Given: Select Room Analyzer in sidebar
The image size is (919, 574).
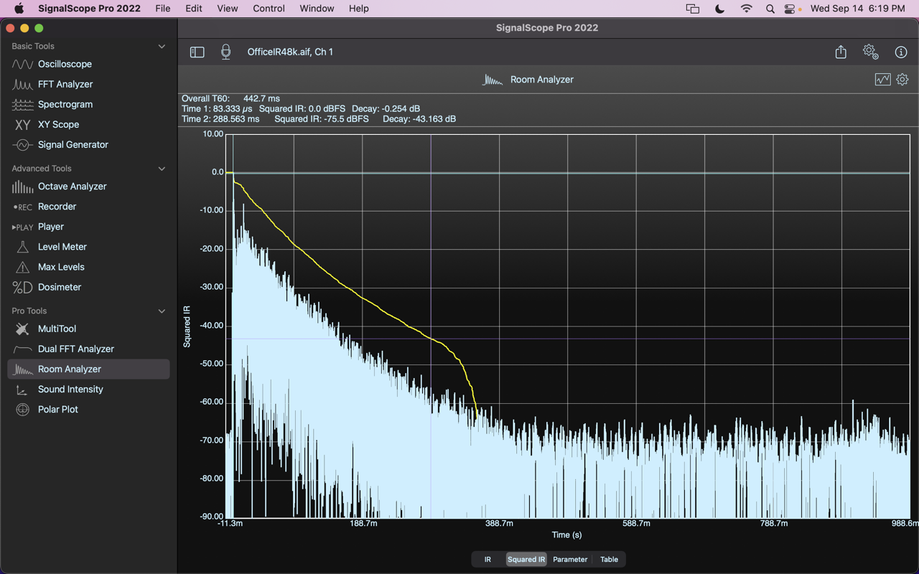Looking at the screenshot, I should [x=88, y=369].
